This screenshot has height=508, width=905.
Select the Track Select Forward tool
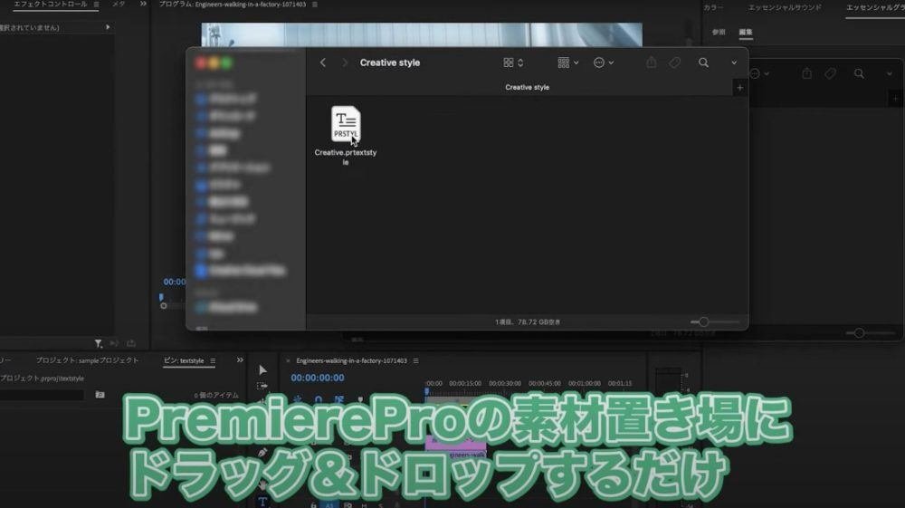click(262, 385)
